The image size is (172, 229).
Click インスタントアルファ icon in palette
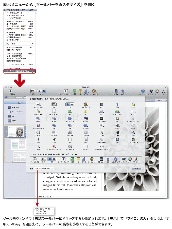[x=54, y=147]
